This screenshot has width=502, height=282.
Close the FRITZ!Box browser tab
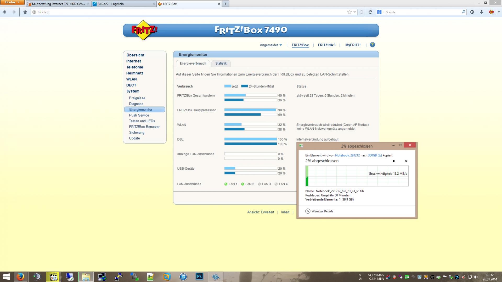click(219, 4)
